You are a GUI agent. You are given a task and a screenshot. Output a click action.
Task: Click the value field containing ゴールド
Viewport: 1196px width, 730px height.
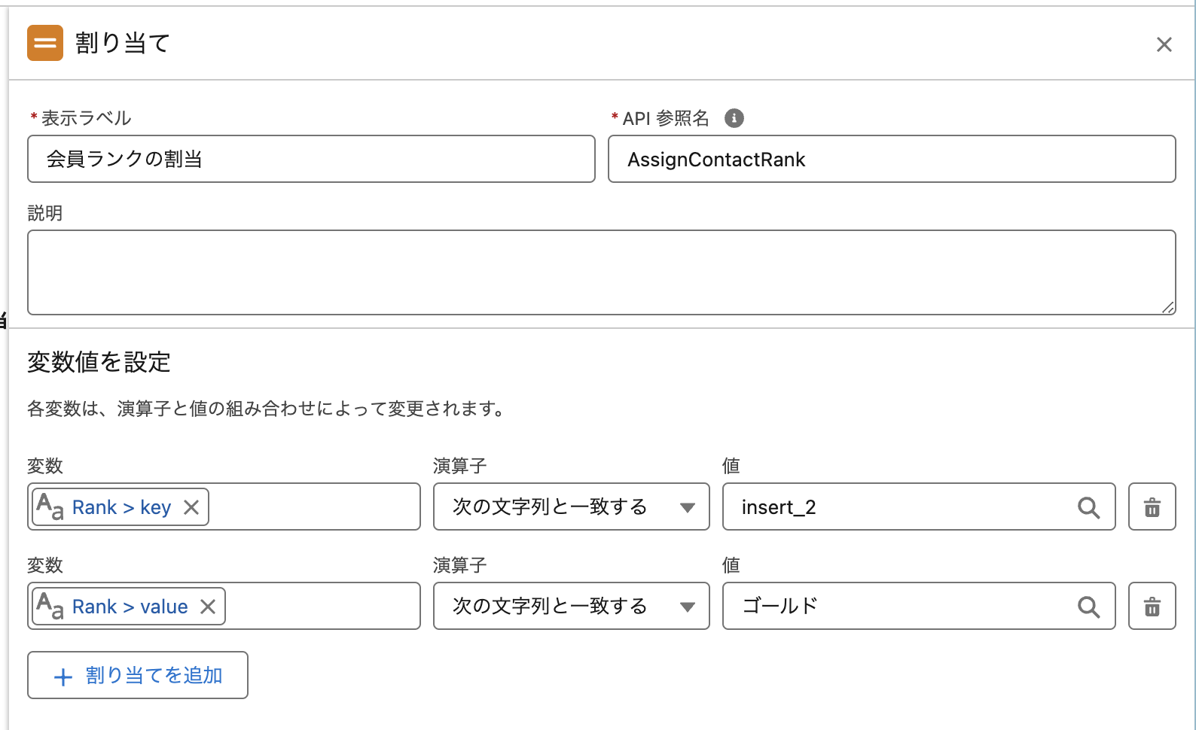click(896, 607)
